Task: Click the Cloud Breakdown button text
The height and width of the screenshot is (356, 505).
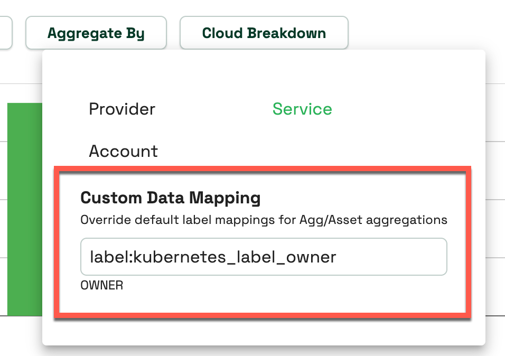Action: (x=264, y=33)
